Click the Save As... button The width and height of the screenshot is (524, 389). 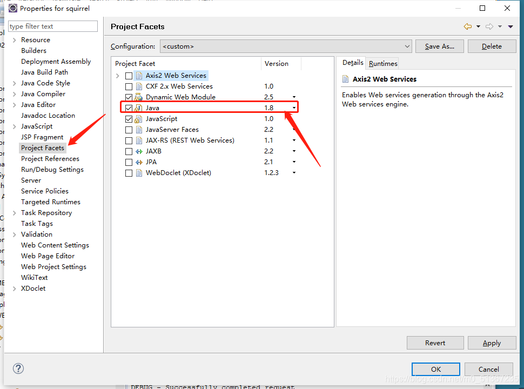[x=439, y=46]
